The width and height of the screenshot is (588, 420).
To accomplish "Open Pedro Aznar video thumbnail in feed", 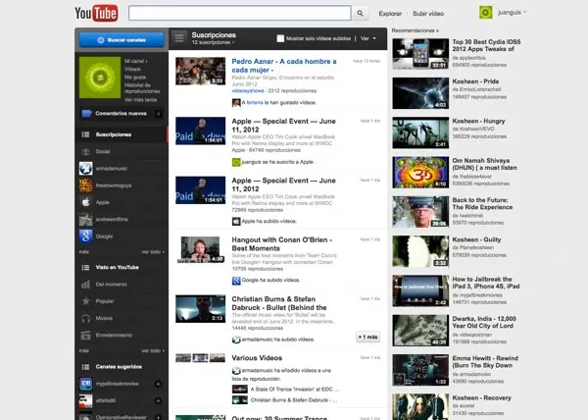I will (200, 71).
